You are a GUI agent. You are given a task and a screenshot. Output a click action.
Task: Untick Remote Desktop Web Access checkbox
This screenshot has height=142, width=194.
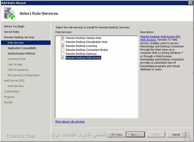[63, 57]
